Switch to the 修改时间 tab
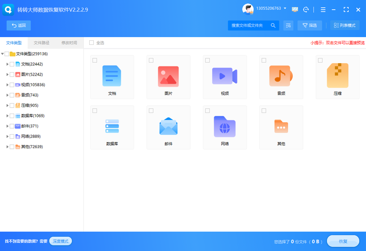The width and height of the screenshot is (366, 251). tap(70, 43)
